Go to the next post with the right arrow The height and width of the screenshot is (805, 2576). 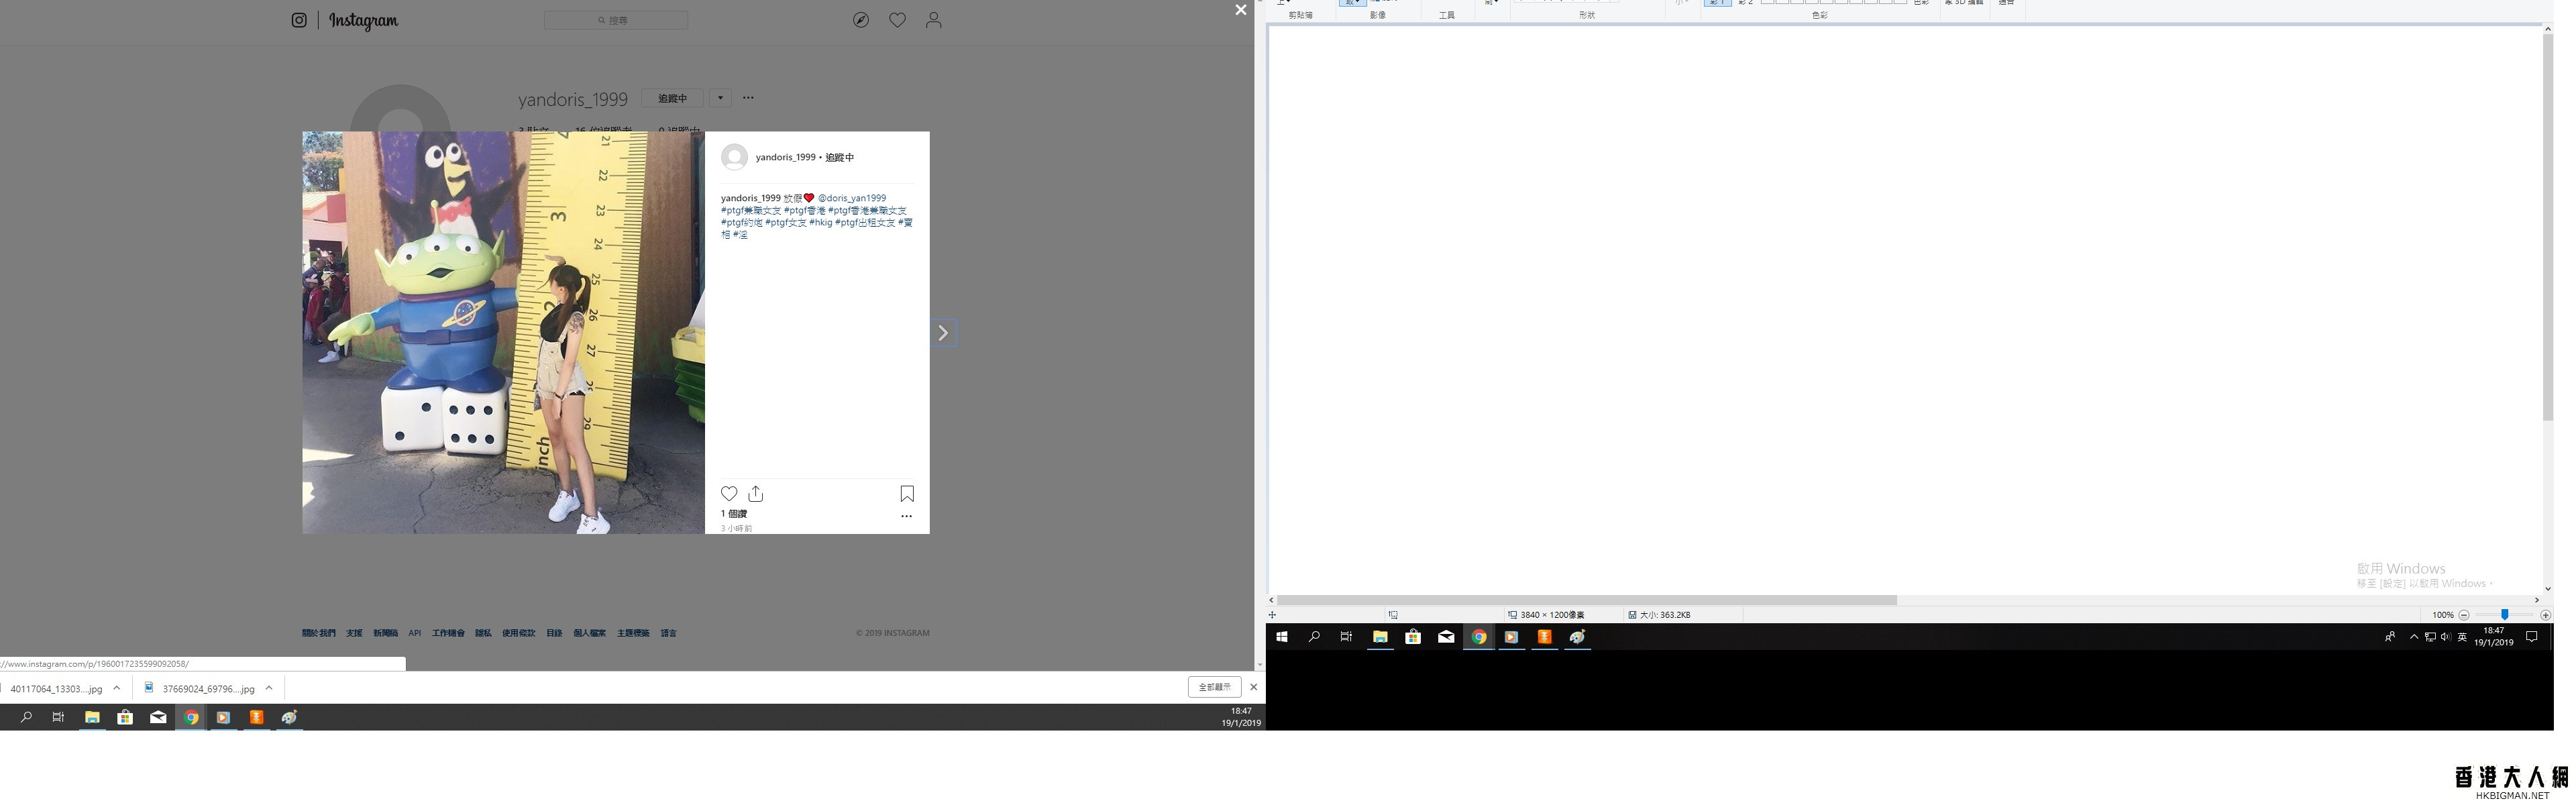click(x=943, y=333)
